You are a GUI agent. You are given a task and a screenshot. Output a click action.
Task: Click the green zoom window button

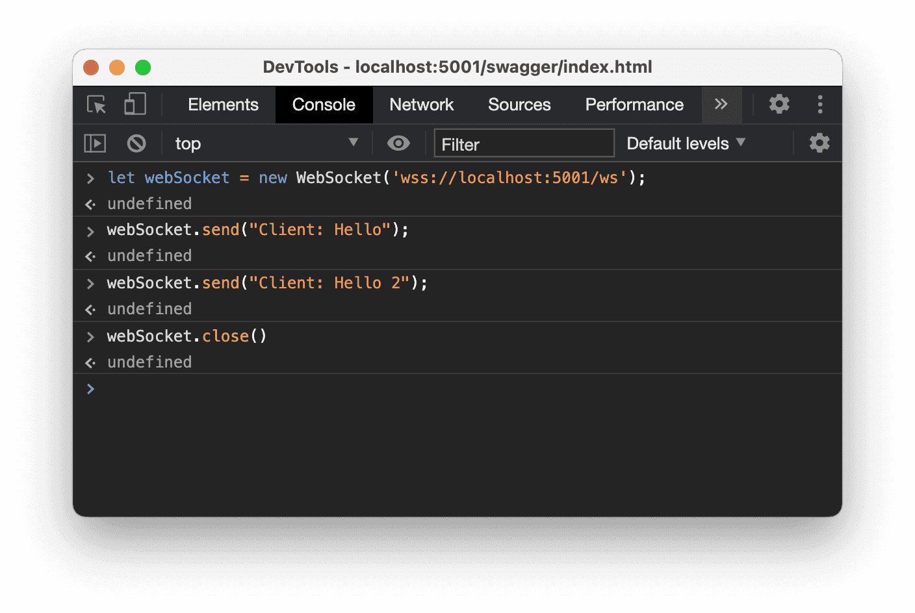143,68
